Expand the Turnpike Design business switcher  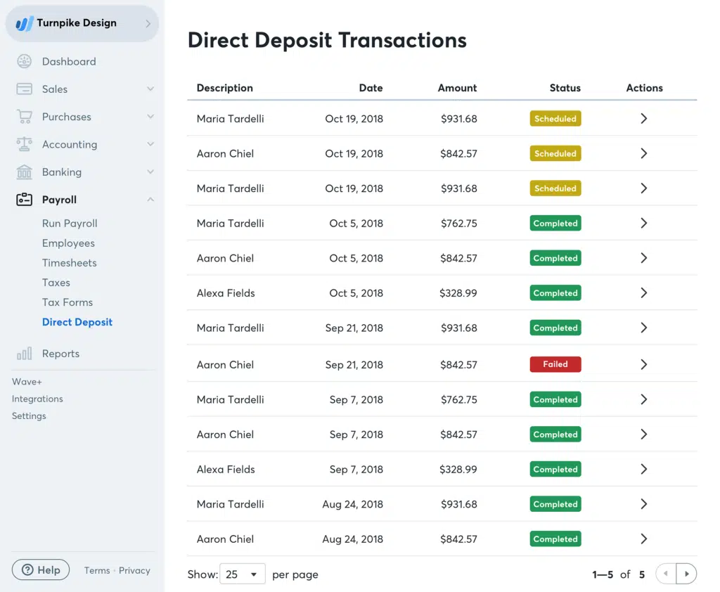(148, 23)
